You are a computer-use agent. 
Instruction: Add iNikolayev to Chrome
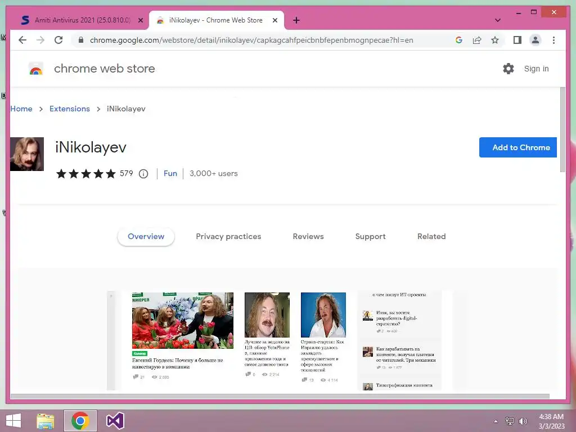[517, 147]
